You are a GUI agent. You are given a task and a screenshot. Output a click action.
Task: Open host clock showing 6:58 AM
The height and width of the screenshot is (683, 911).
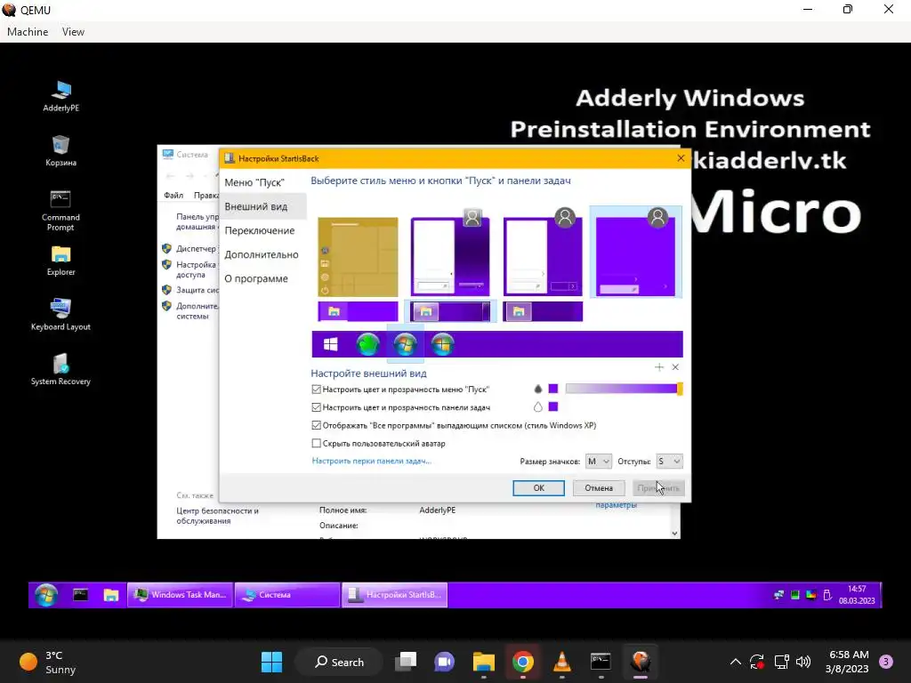pos(847,662)
